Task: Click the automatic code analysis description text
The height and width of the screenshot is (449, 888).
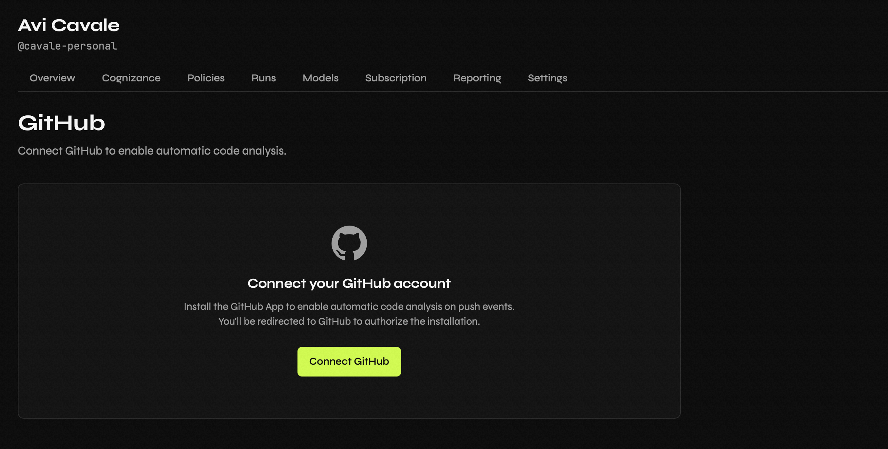Action: pyautogui.click(x=152, y=151)
